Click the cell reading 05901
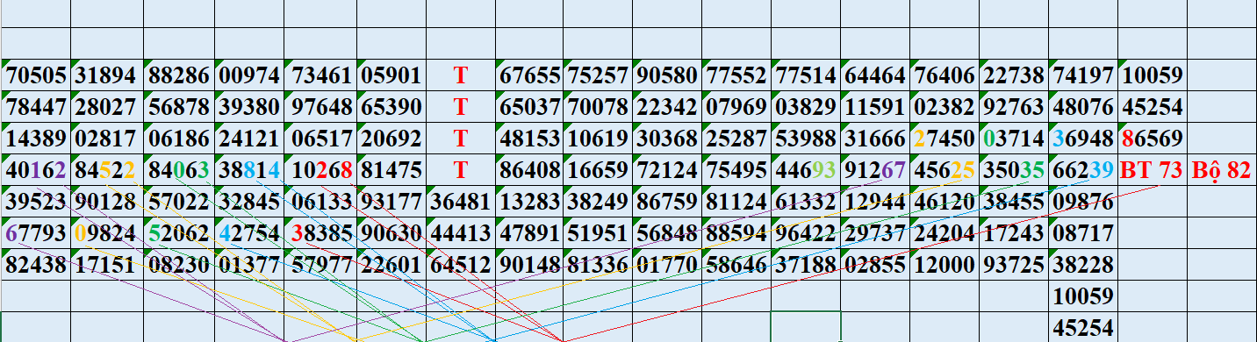 click(x=391, y=75)
